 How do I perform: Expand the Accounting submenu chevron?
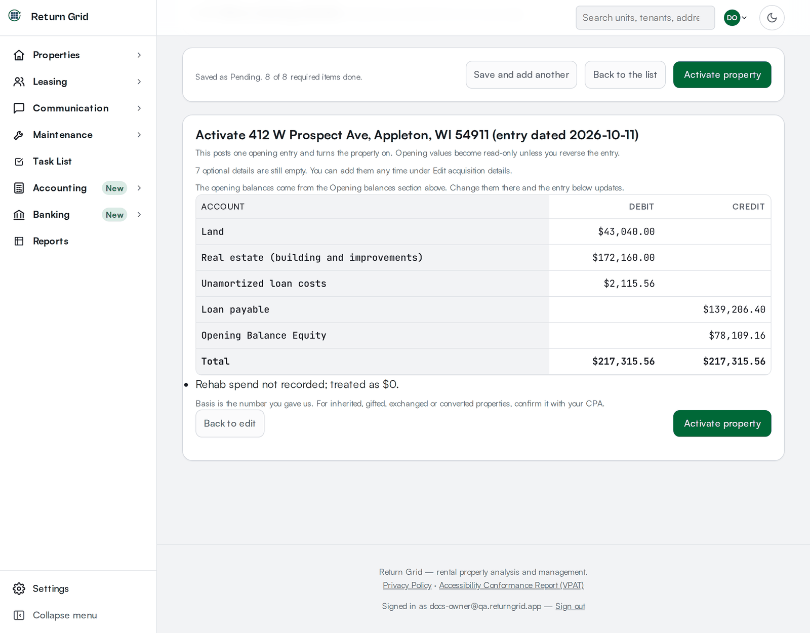pos(139,188)
